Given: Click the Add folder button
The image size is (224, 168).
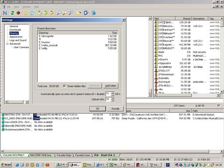Looking at the screenshot, I should pyautogui.click(x=111, y=86).
